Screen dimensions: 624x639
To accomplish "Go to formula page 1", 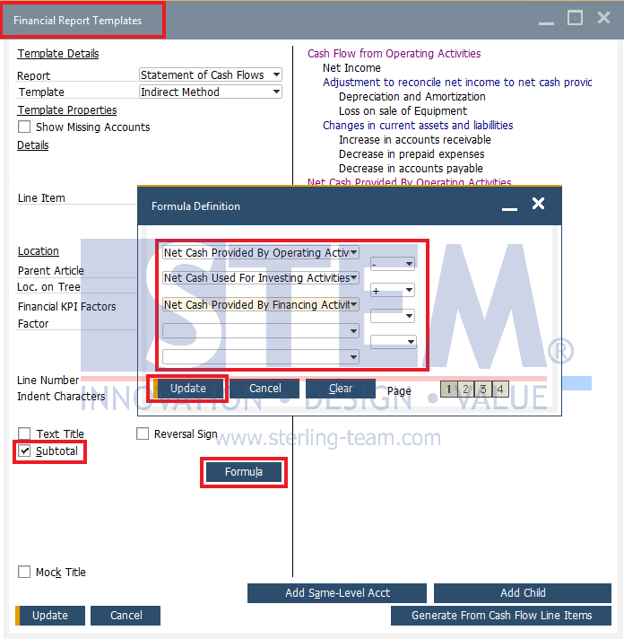I will click(x=448, y=390).
